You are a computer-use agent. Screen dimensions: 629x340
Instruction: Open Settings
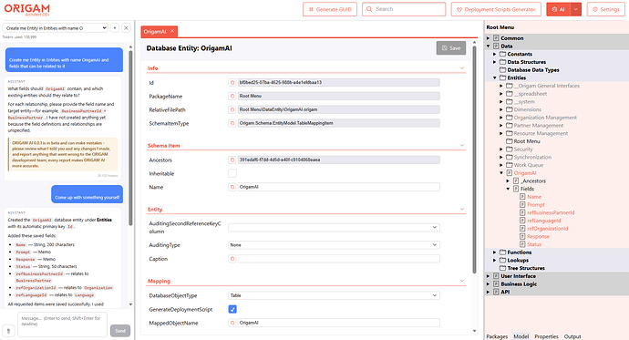point(605,9)
